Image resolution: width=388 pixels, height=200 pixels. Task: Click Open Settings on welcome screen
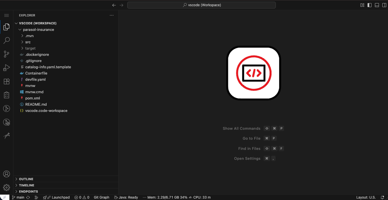[x=247, y=158]
